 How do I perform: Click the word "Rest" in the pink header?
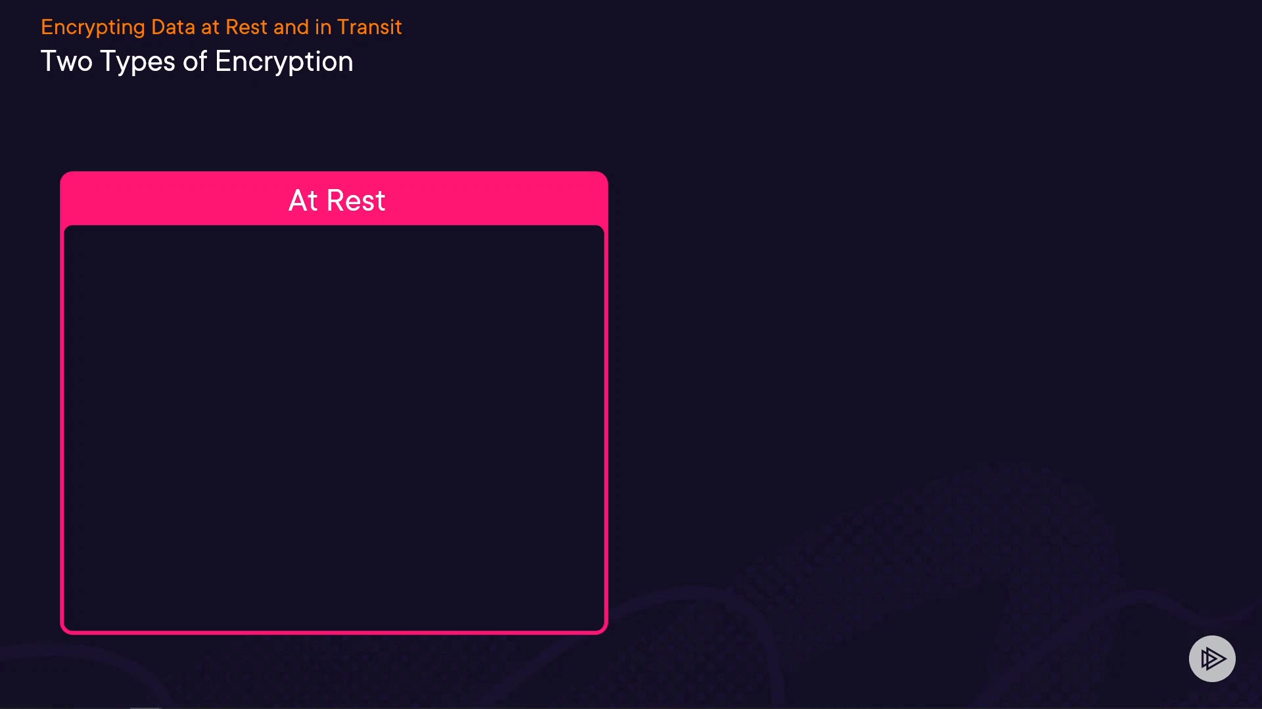356,200
